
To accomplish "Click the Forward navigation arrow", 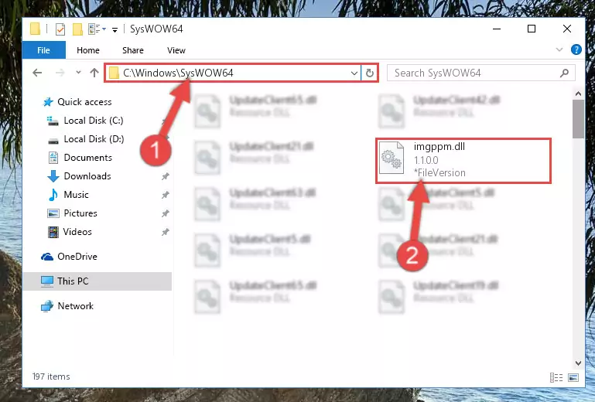I will click(60, 73).
